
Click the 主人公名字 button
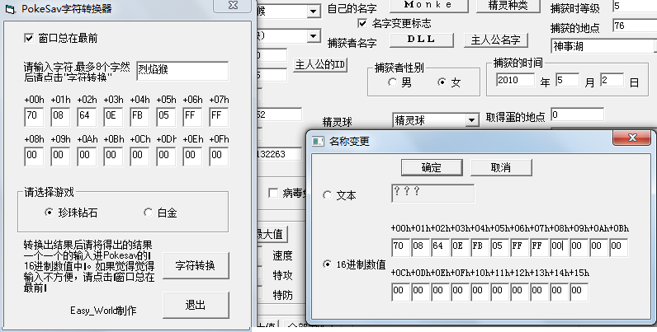496,40
